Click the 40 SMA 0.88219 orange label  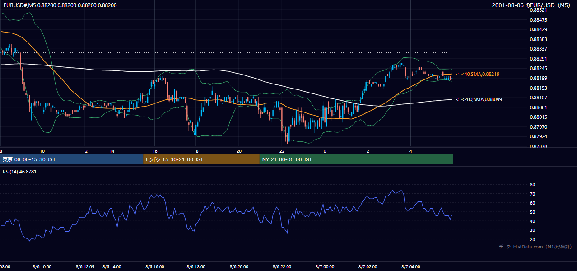coord(478,74)
